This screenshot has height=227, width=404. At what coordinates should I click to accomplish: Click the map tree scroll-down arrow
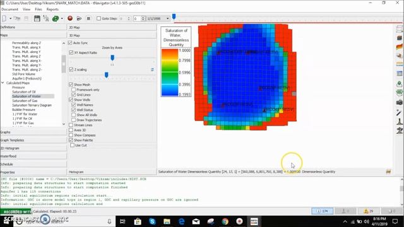coord(64,124)
